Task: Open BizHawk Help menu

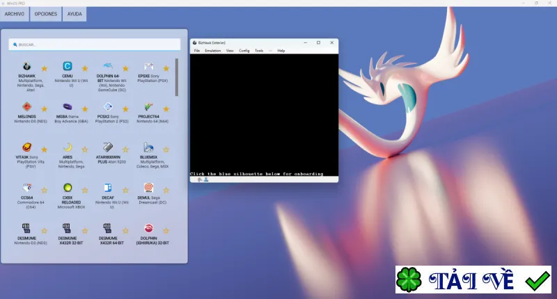Action: click(281, 51)
